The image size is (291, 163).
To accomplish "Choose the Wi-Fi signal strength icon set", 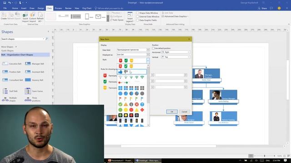I will 132,77.
